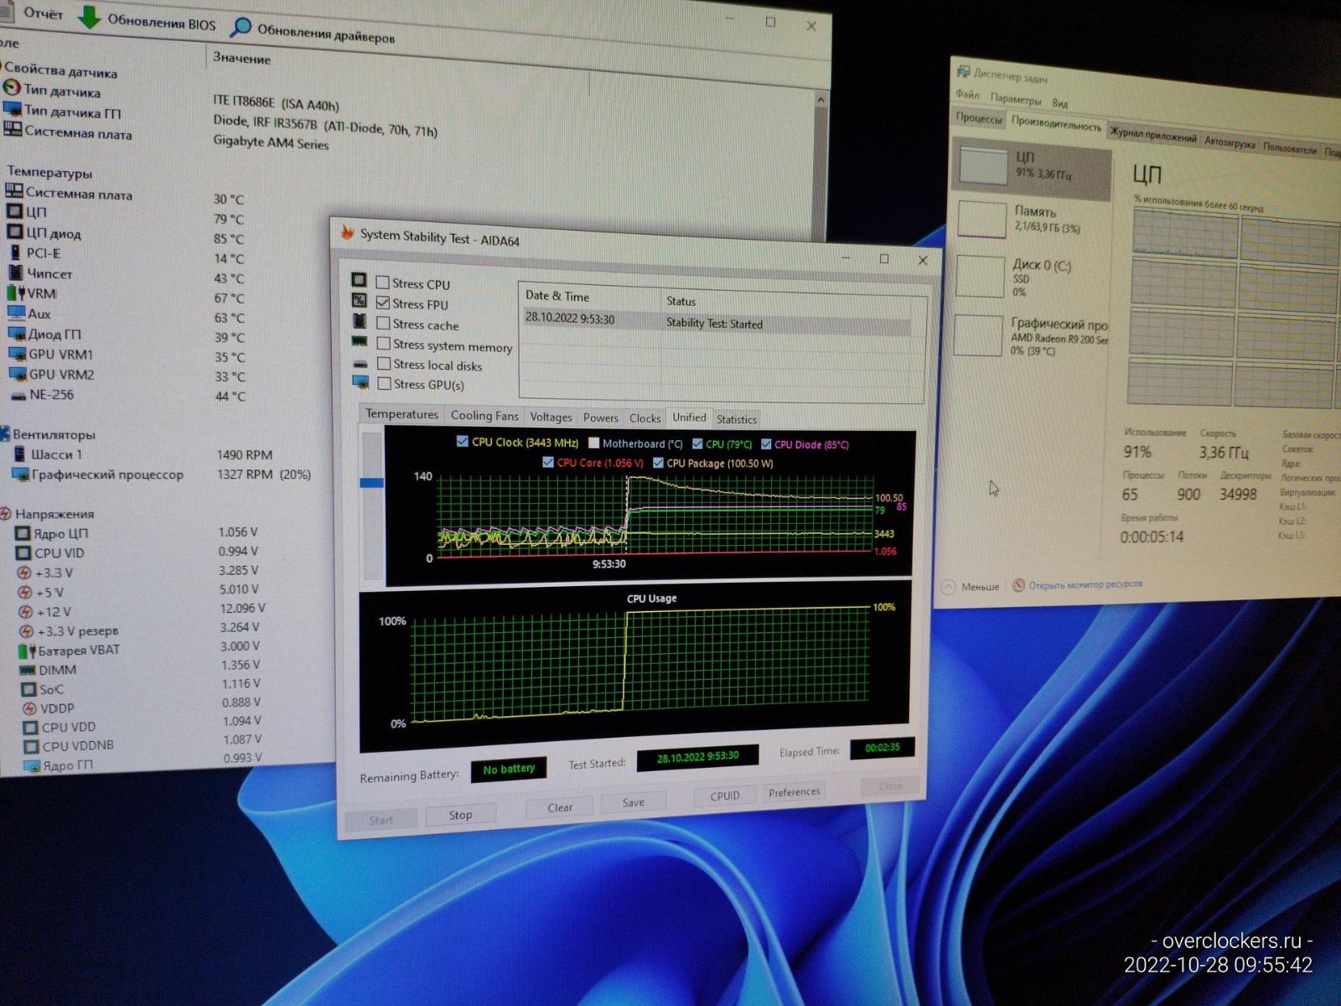1341x1006 pixels.
Task: Click the Save button
Action: coord(634,802)
